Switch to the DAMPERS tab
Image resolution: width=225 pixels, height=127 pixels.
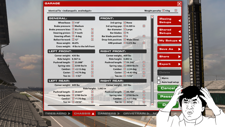coord(109,114)
